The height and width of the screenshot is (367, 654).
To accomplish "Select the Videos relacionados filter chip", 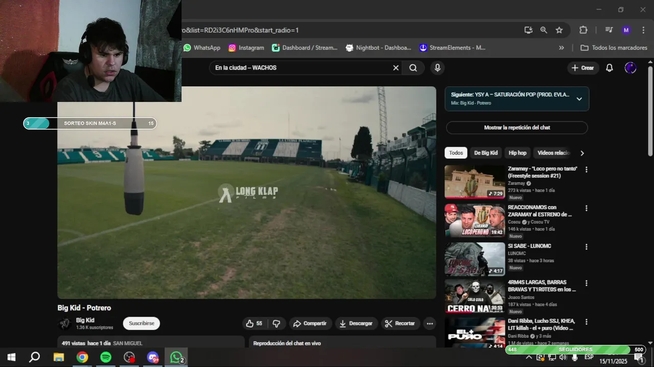I will point(553,153).
